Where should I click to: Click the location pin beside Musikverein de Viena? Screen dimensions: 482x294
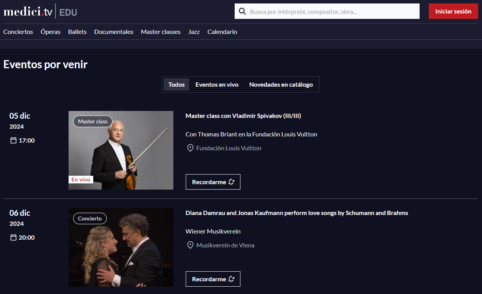coord(190,245)
